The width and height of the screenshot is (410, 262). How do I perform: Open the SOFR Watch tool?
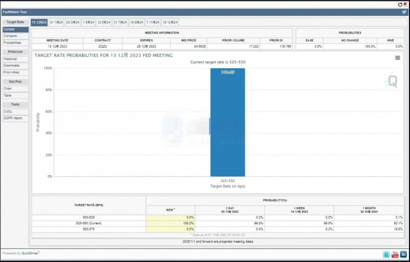(15, 118)
